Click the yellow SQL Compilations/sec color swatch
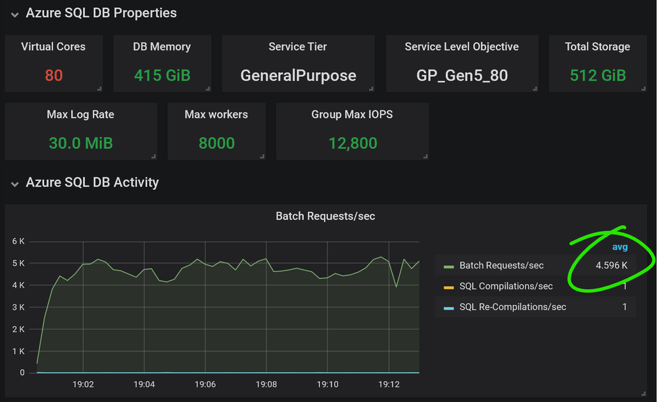657x402 pixels. tap(449, 287)
